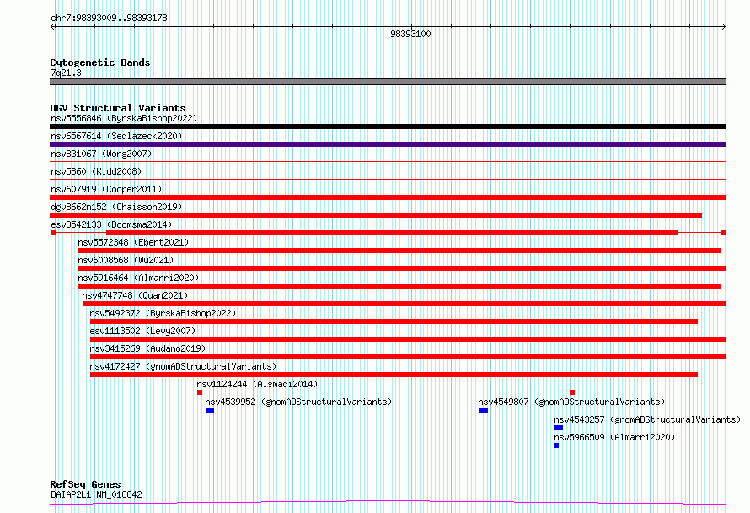Image resolution: width=750 pixels, height=513 pixels.
Task: Select the black nsv5556846 variant bar
Action: [388, 127]
